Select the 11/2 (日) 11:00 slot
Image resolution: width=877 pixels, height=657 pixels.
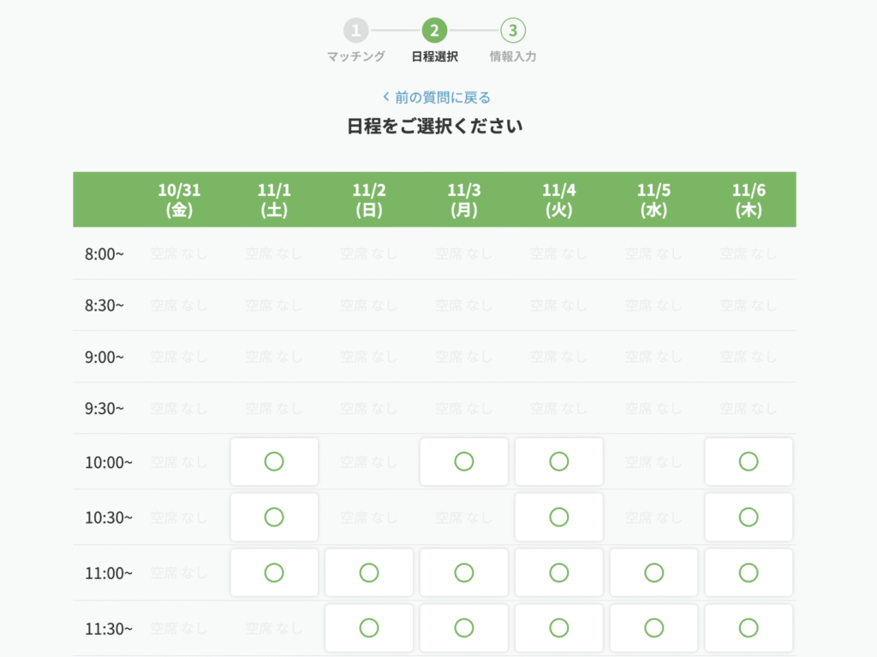point(369,572)
